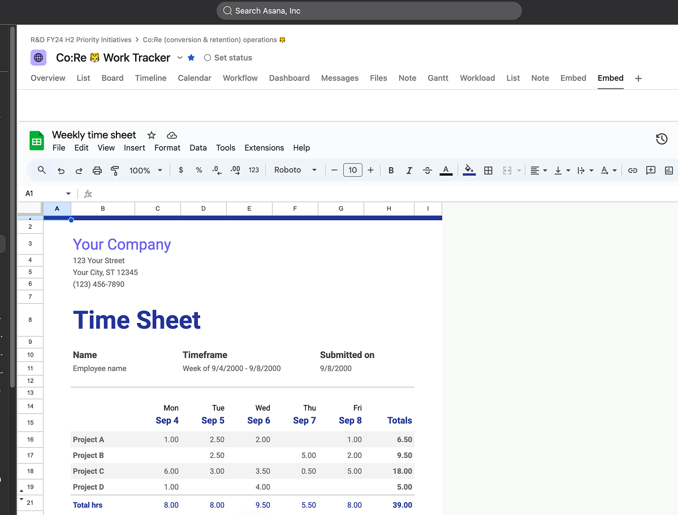Expand the project title dropdown chevron
This screenshot has height=515, width=678.
[x=180, y=58]
